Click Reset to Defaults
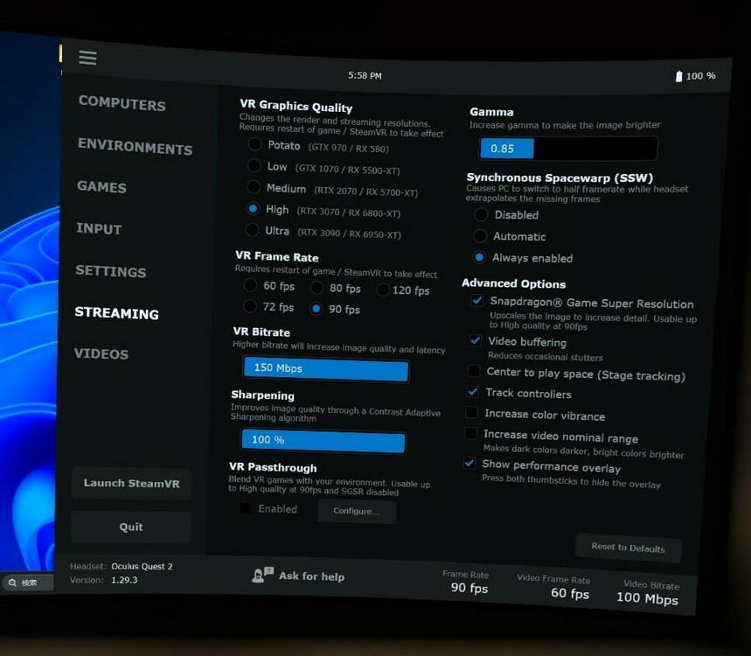 point(628,548)
